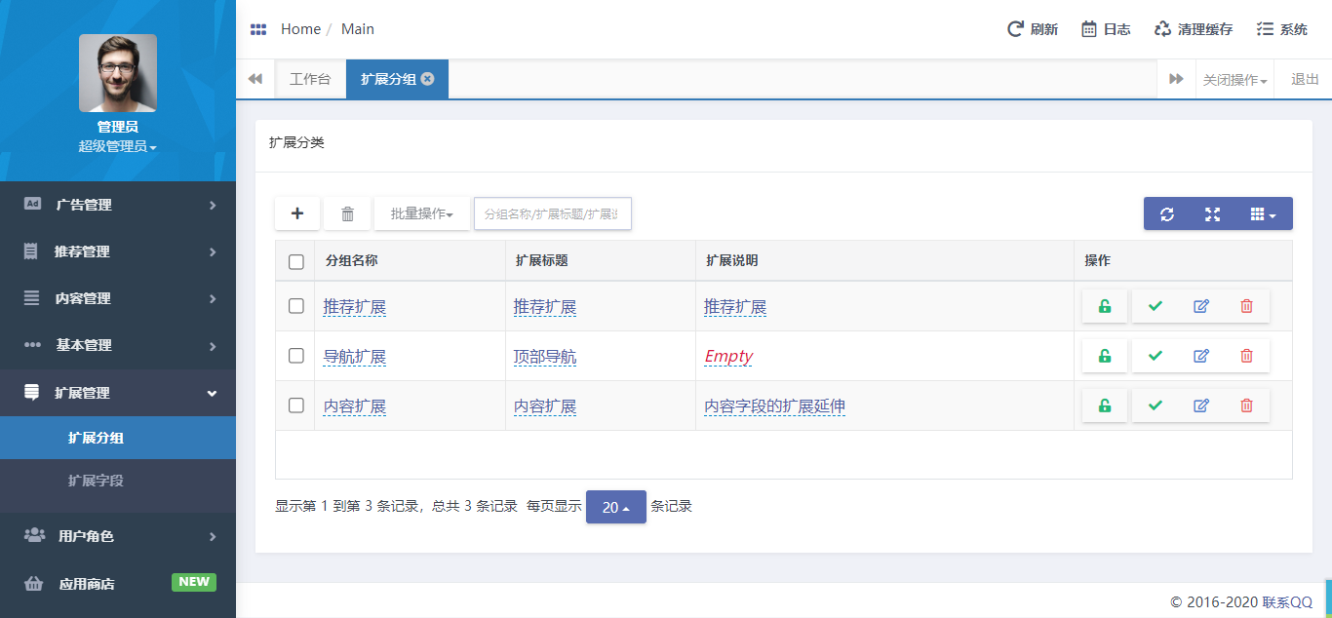Click the 清理缓存 button in the header
Screen dimensions: 1332x618
click(1194, 29)
